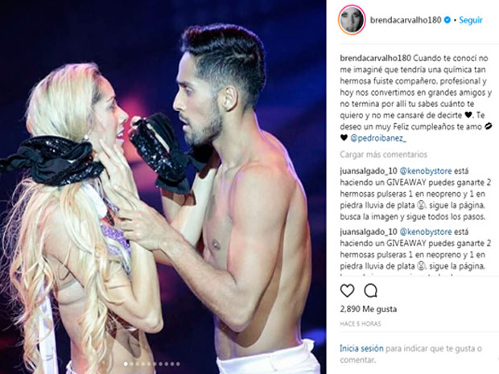Visit @kenobystore mentioned in the second comment
499x374 pixels.
point(426,232)
